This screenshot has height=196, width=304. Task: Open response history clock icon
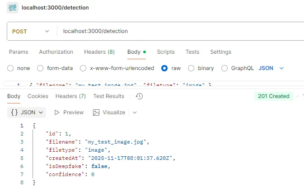point(139,96)
